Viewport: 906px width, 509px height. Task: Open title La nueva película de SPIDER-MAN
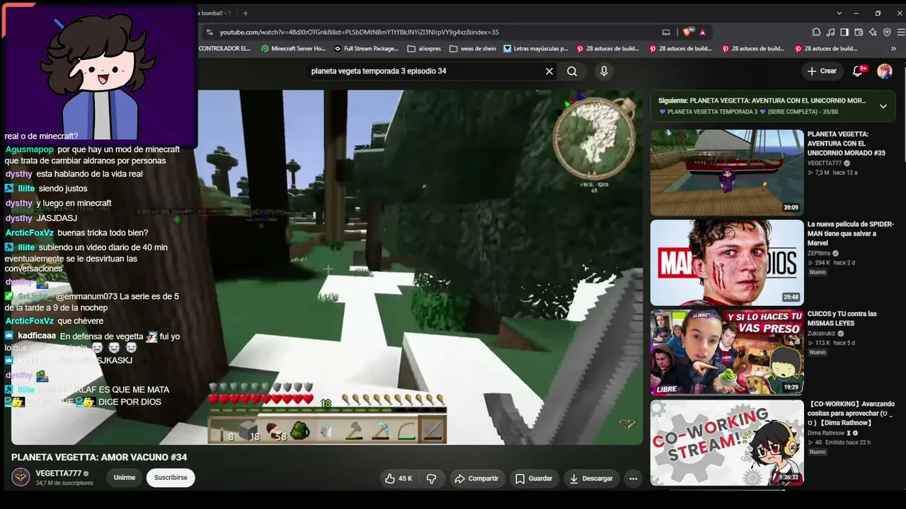point(851,233)
